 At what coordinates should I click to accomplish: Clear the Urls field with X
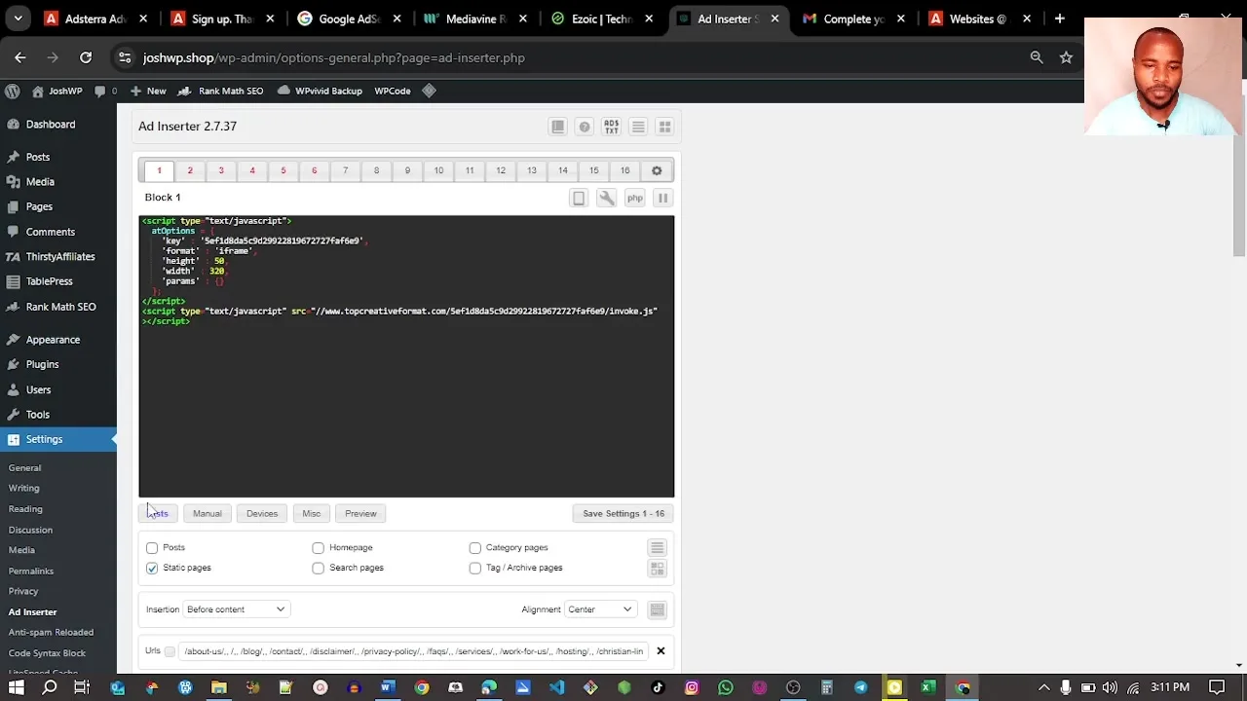pos(661,650)
